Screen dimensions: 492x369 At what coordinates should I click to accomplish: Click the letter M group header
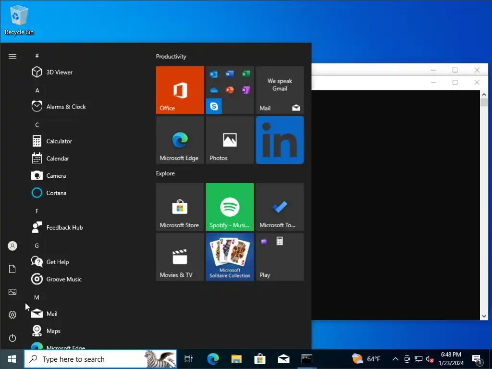37,297
